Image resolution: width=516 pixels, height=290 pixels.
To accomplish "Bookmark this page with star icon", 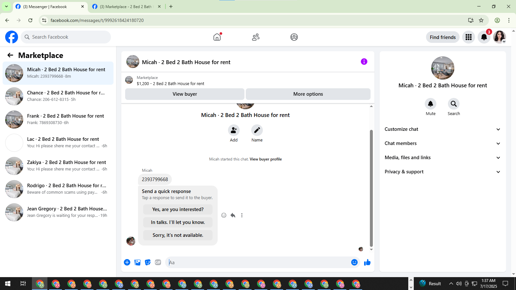I will pos(481,20).
